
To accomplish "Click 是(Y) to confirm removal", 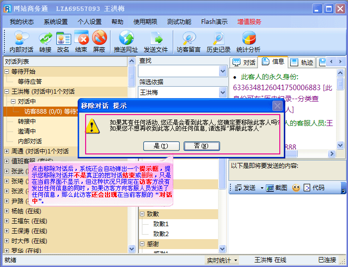I will pyautogui.click(x=161, y=146).
